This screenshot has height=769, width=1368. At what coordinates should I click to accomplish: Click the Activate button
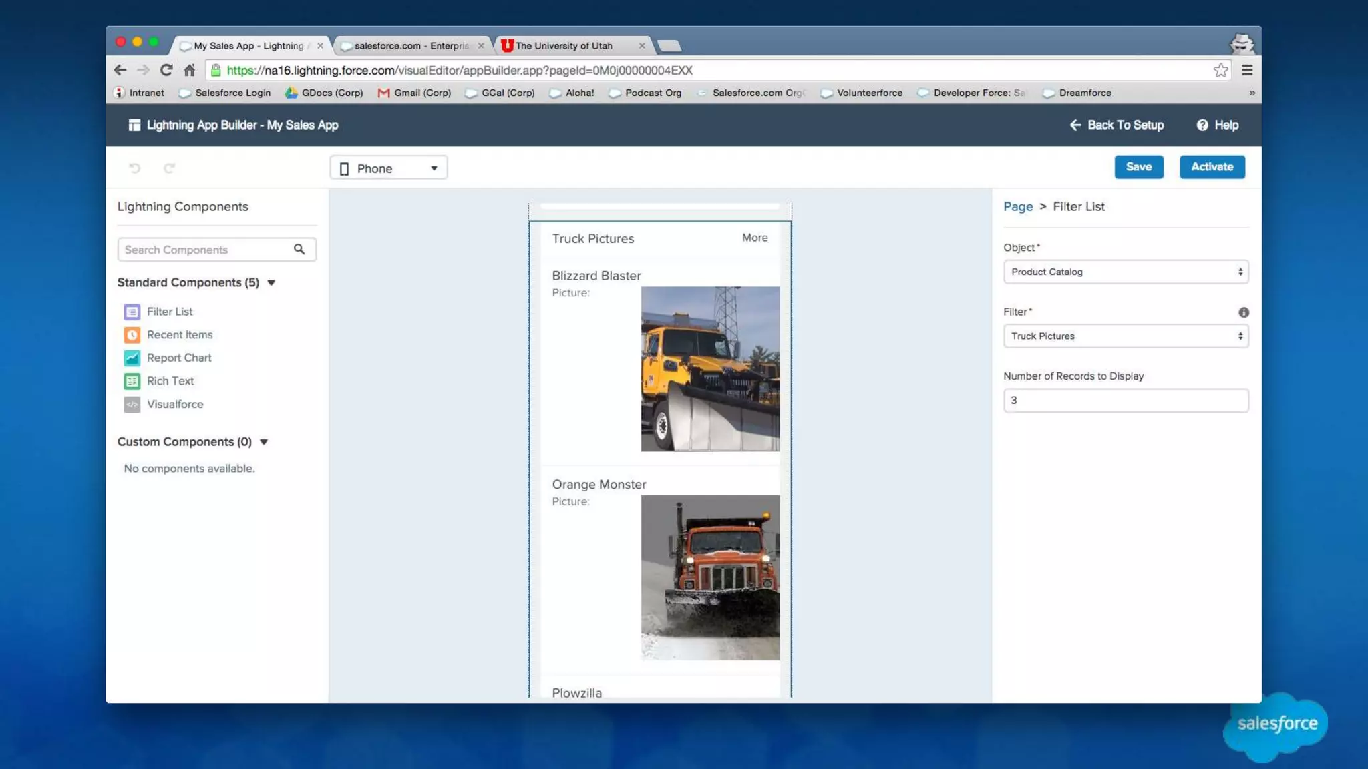pos(1212,167)
